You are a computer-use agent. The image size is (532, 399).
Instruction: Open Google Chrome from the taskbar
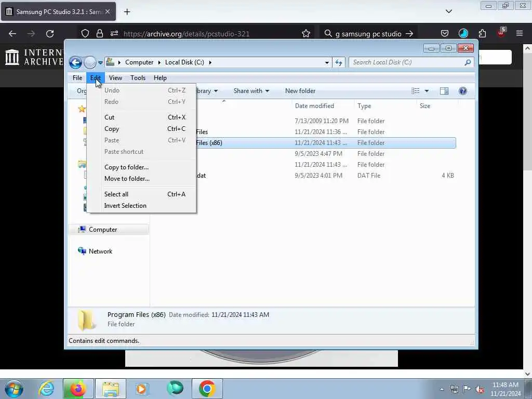point(207,389)
